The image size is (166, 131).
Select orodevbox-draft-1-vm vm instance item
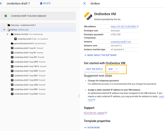click(31, 39)
